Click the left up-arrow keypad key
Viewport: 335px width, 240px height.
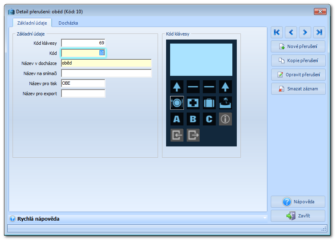177,87
